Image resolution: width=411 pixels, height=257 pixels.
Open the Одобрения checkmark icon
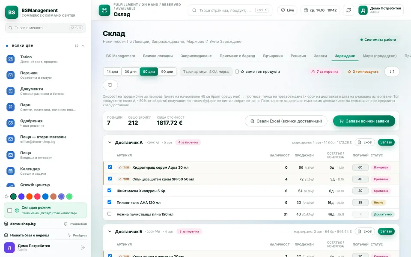click(x=10, y=123)
